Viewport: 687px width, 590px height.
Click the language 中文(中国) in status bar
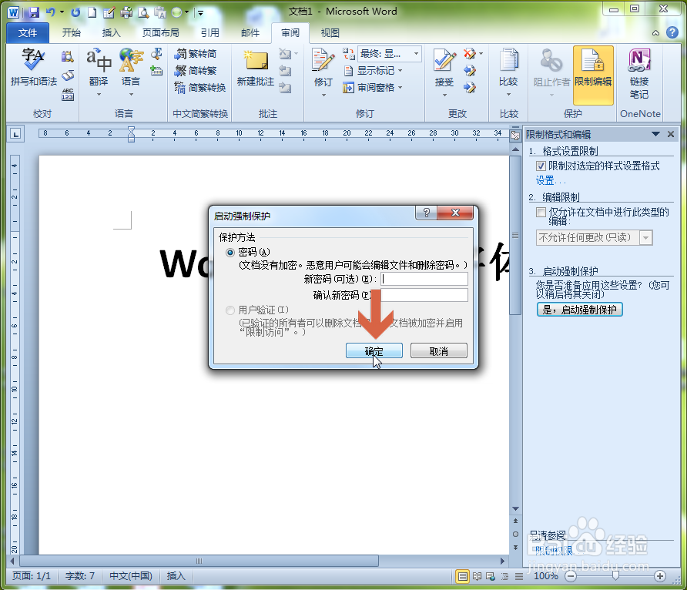131,576
